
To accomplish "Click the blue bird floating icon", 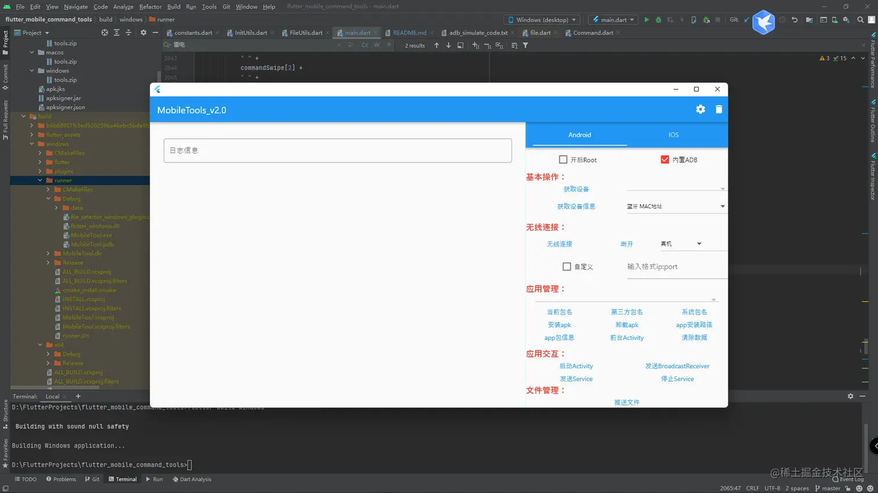I will click(763, 23).
